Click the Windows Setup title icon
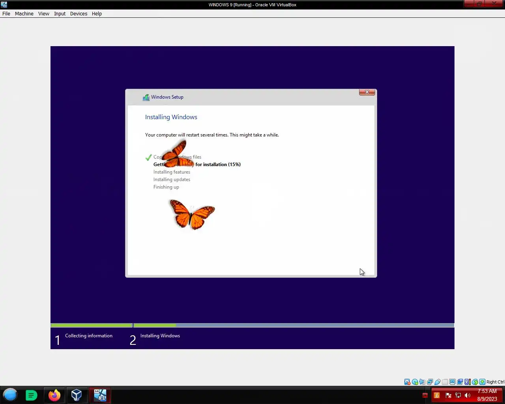 [146, 97]
